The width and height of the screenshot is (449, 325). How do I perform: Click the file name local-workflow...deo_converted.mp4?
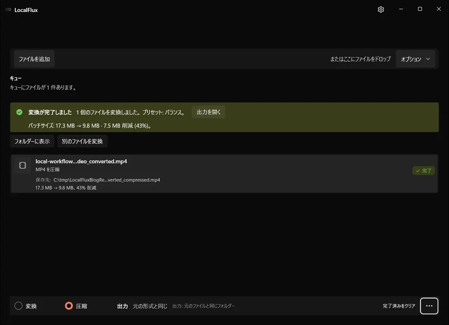coord(81,162)
